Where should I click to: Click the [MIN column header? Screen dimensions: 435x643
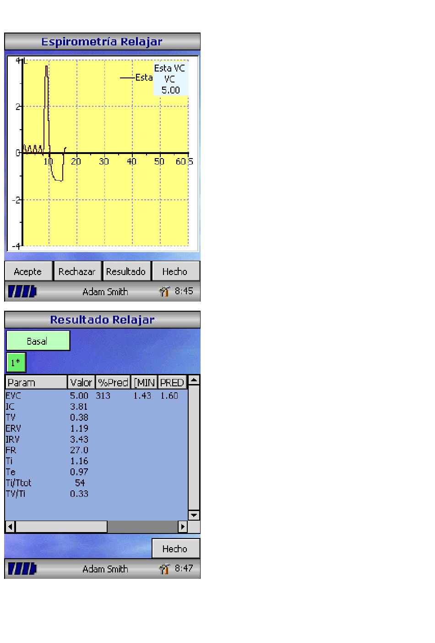pos(144,382)
